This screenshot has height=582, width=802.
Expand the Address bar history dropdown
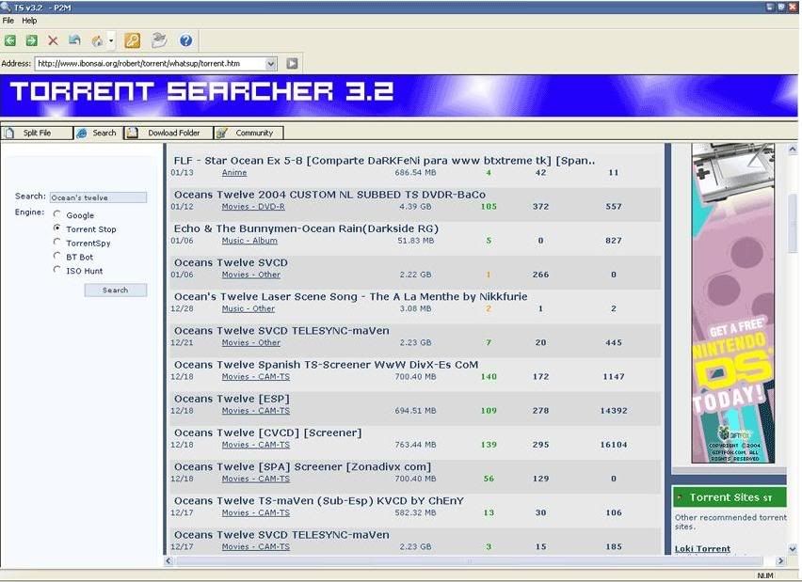[x=270, y=63]
